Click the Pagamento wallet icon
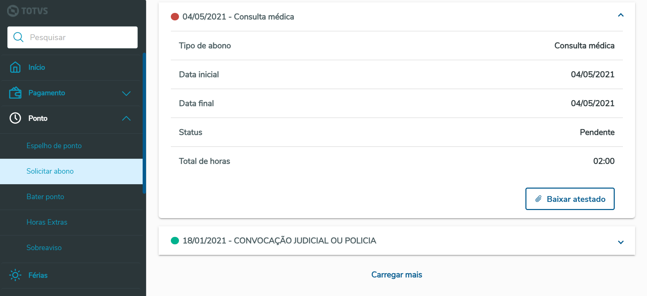Viewport: 647px width, 296px height. pos(15,93)
